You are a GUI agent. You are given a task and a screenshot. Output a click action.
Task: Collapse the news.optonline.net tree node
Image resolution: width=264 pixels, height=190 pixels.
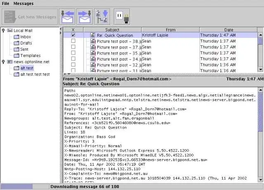tap(3, 62)
